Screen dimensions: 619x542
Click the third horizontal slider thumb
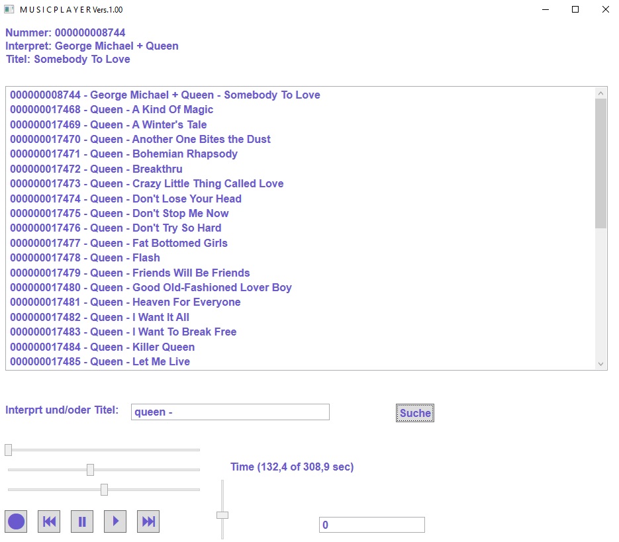click(104, 490)
